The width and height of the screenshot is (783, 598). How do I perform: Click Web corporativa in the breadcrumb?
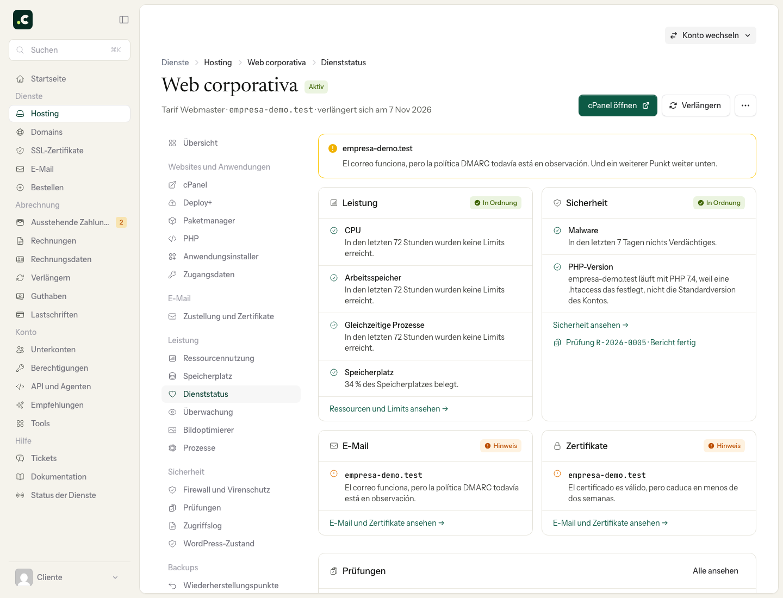[x=277, y=63]
